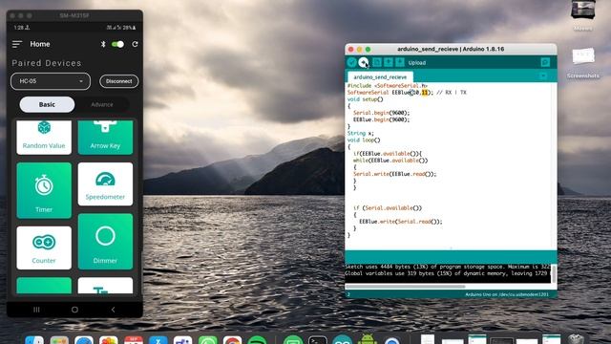Create a new sketch with the New icon
Viewport: 611px width, 344px height.
377,62
